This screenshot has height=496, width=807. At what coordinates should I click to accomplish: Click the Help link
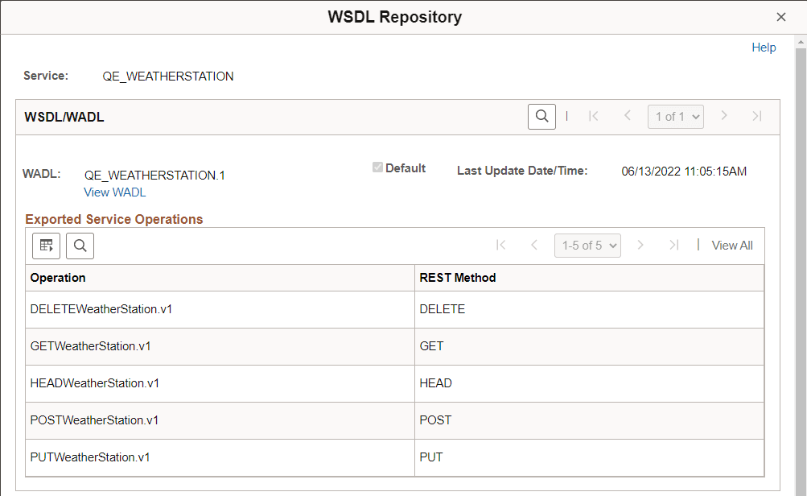(763, 48)
